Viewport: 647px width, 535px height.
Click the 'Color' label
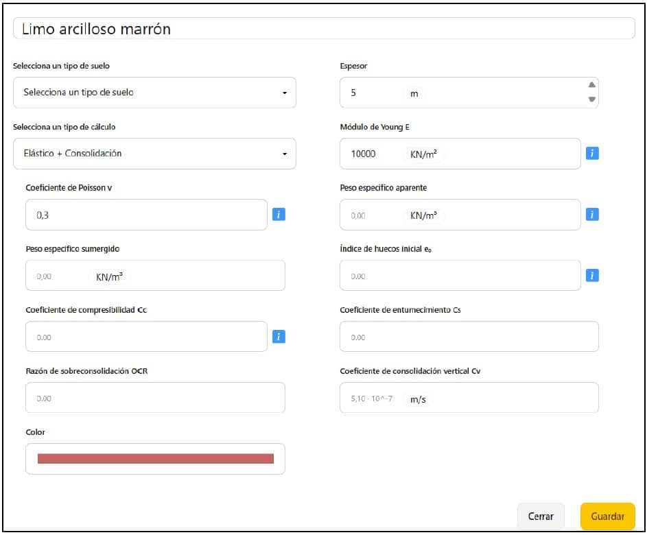pos(35,432)
